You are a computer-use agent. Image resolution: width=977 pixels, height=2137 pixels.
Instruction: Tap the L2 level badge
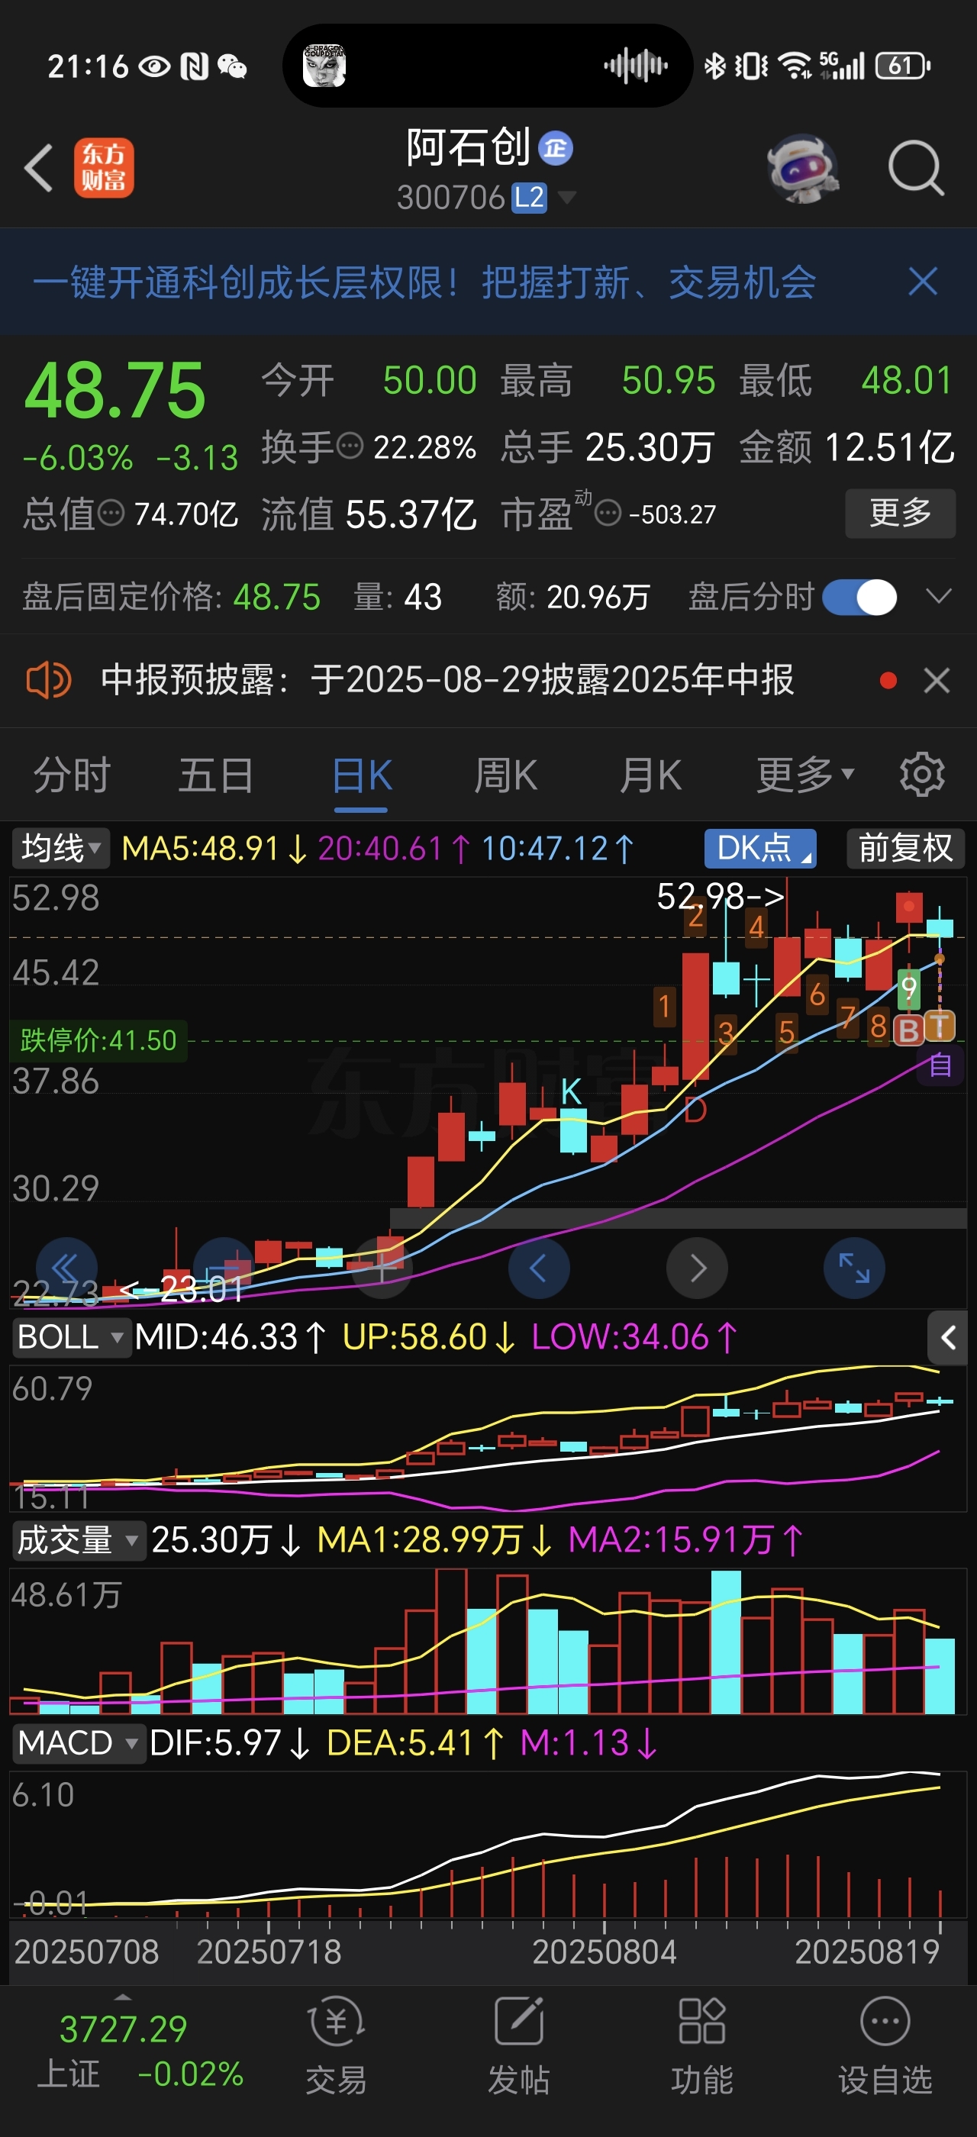click(528, 198)
